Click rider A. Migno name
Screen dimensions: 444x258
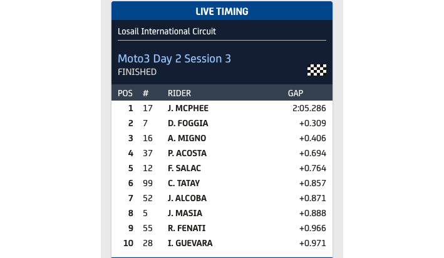tap(187, 138)
